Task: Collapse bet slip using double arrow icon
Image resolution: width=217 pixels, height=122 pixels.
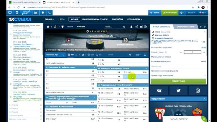Action: [201, 27]
